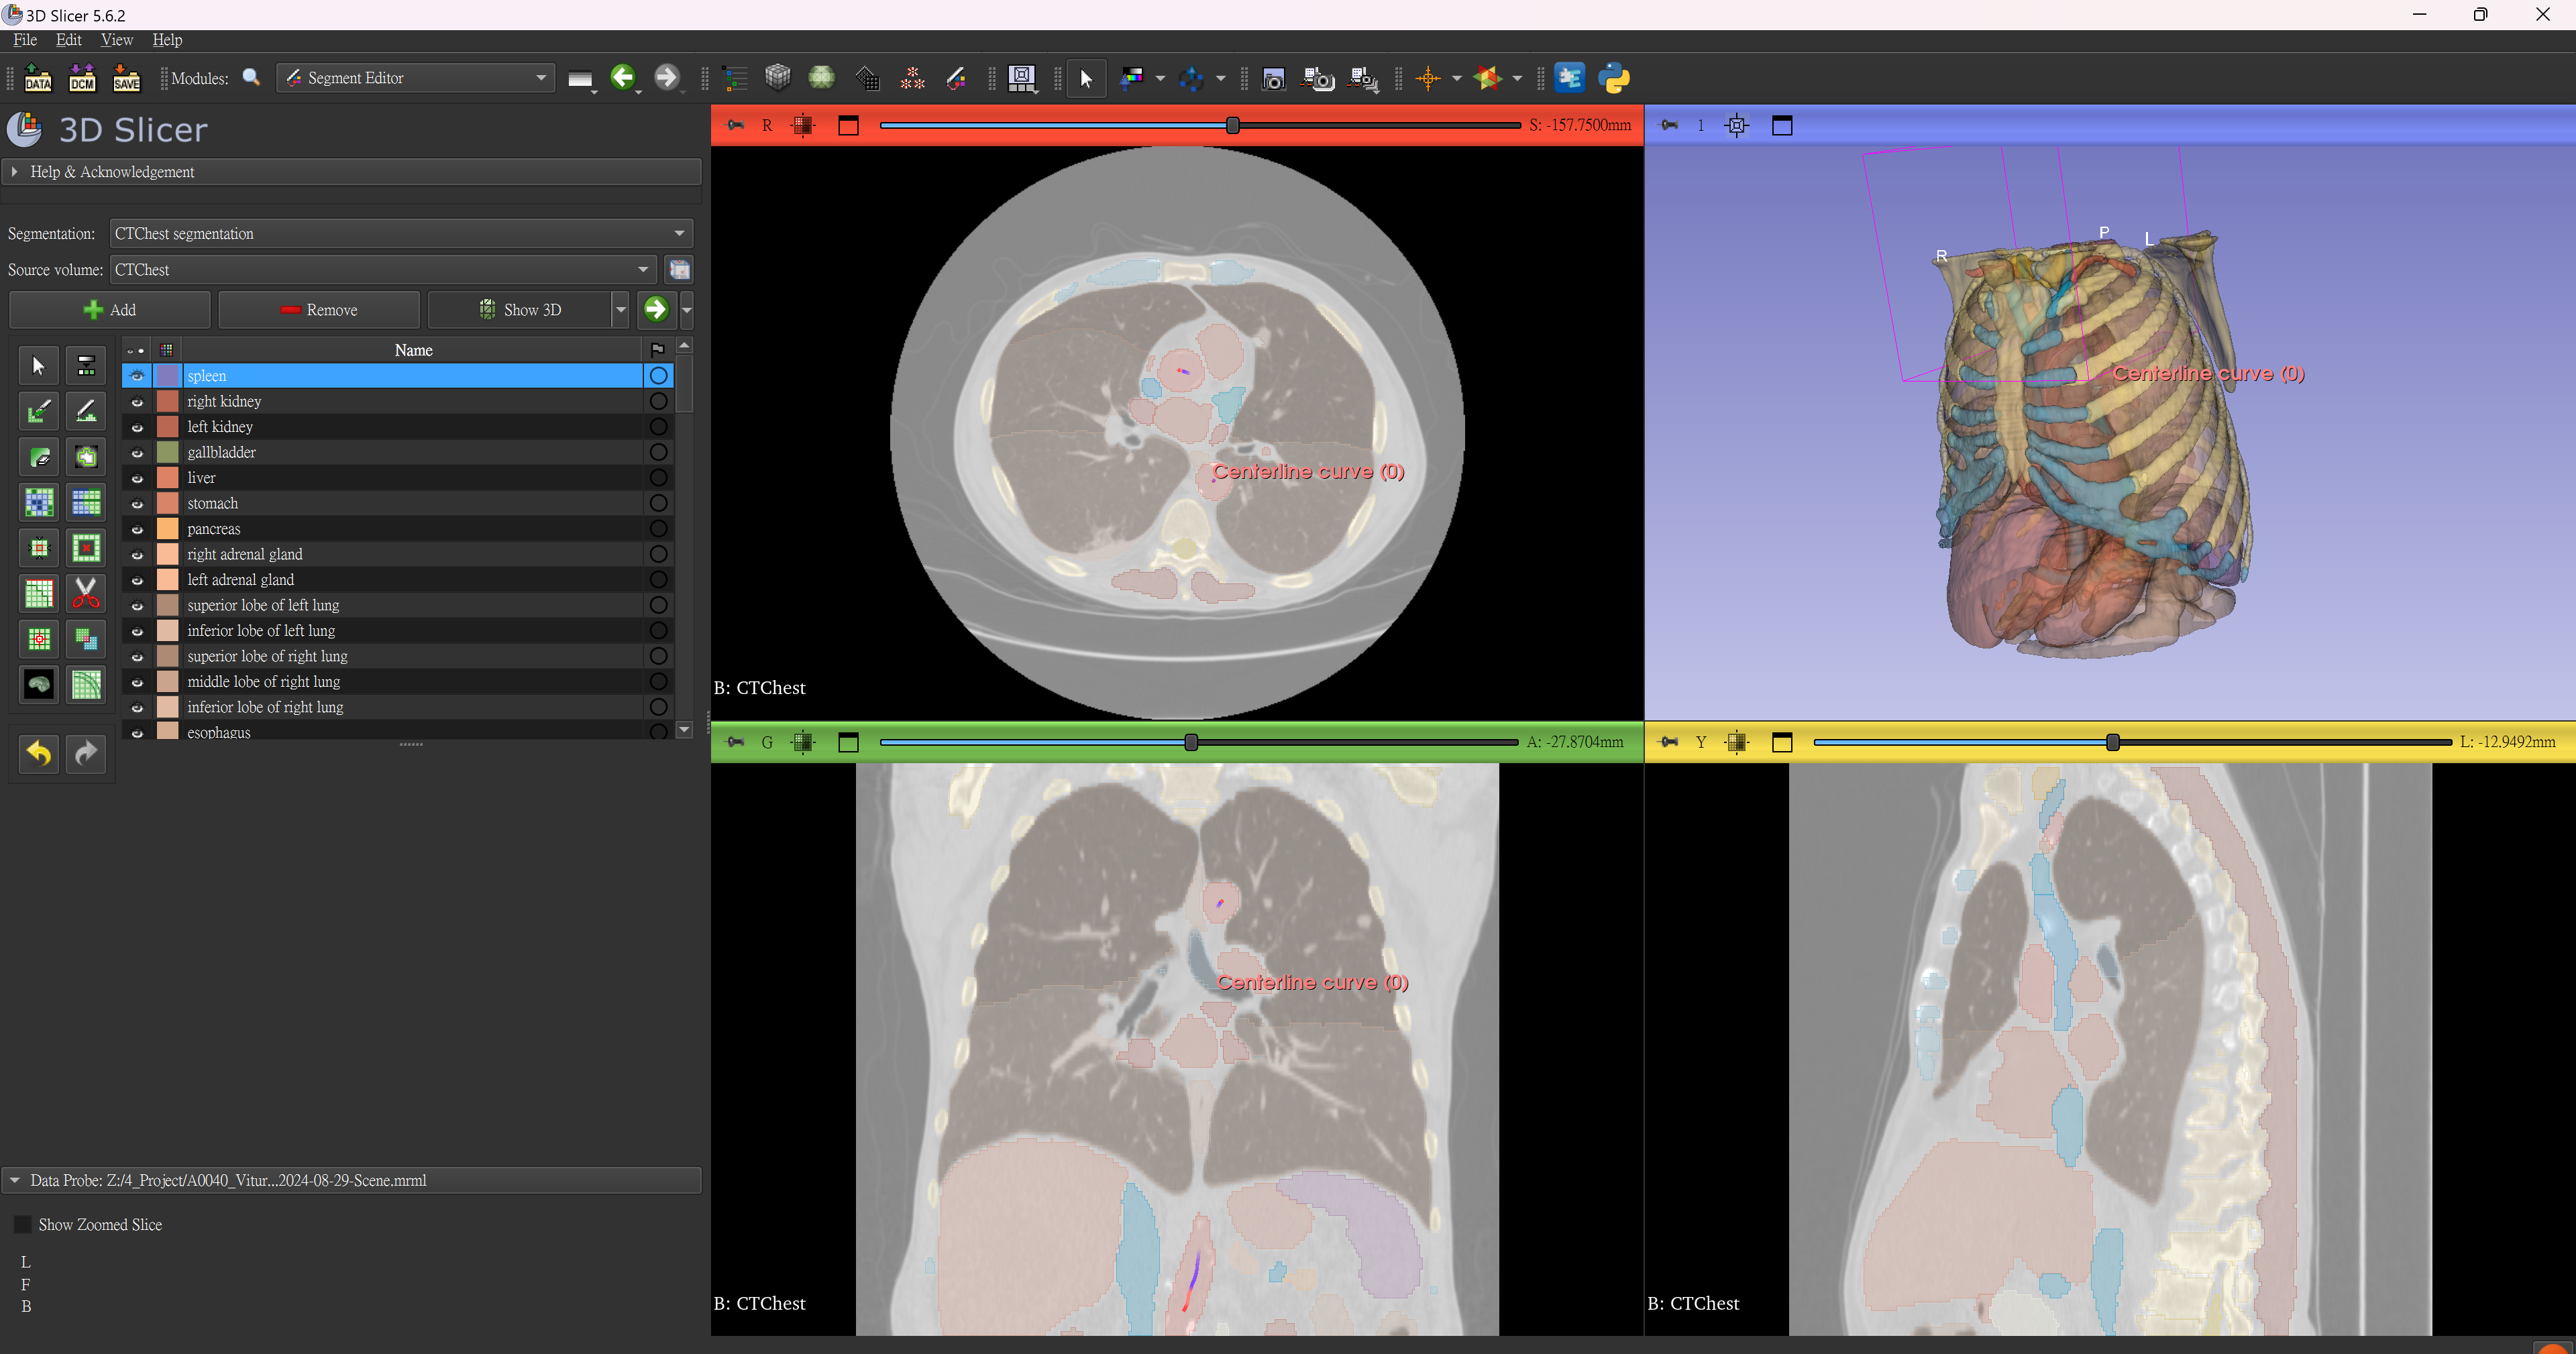Select the Threshold effect icon
This screenshot has height=1354, width=2576.
click(86, 365)
